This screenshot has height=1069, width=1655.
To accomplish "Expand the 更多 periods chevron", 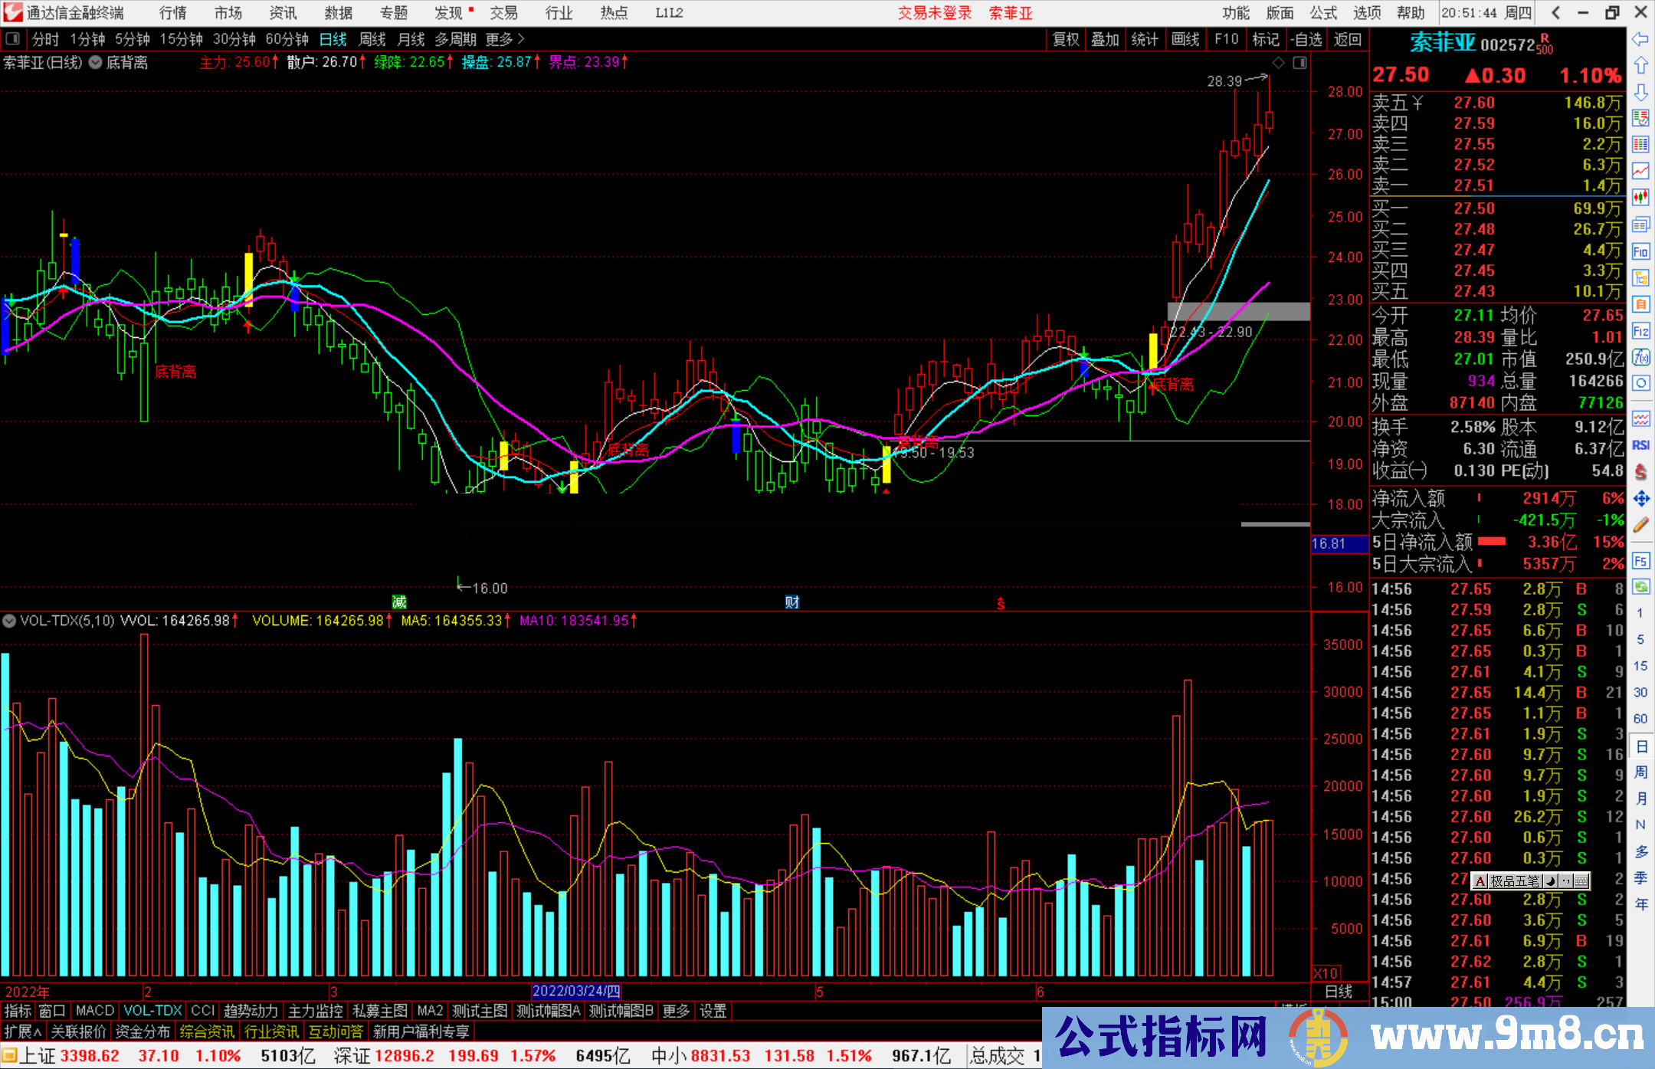I will (x=521, y=39).
